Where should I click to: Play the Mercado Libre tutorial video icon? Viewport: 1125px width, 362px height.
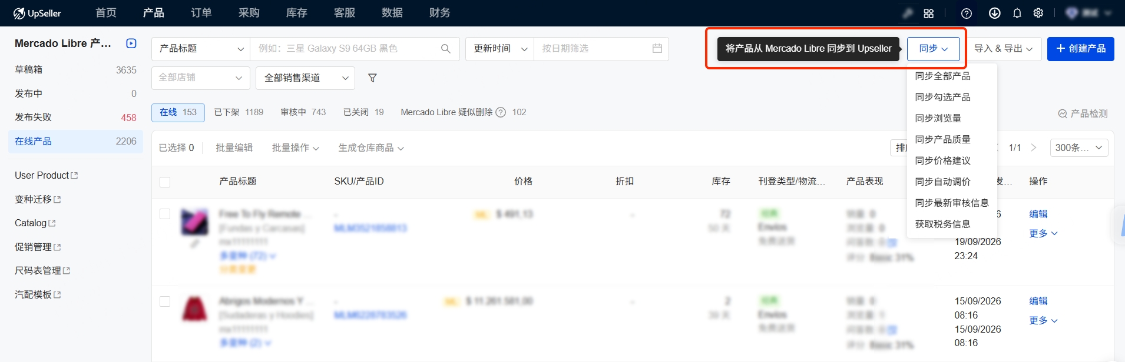131,43
